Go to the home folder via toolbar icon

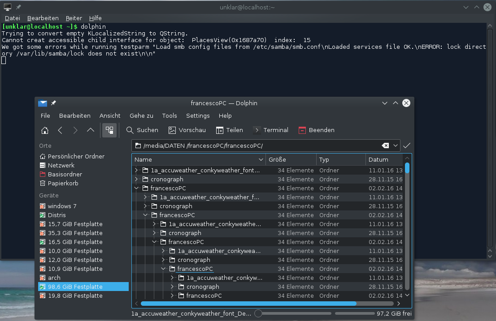tap(45, 130)
